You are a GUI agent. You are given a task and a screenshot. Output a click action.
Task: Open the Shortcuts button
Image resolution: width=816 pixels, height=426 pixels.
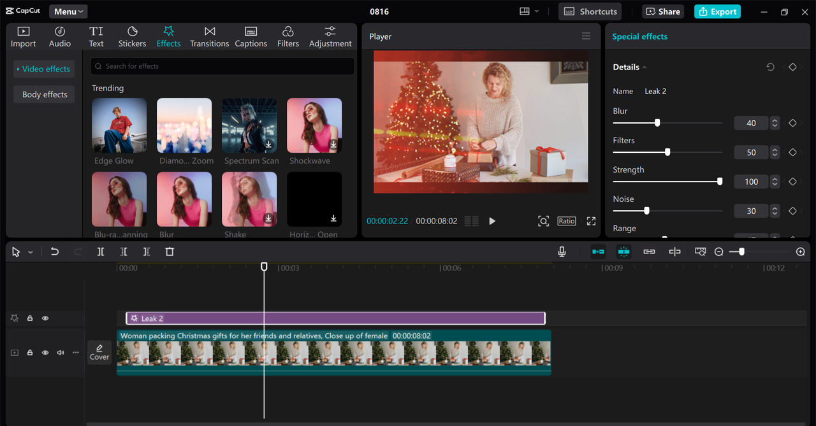[x=591, y=11]
